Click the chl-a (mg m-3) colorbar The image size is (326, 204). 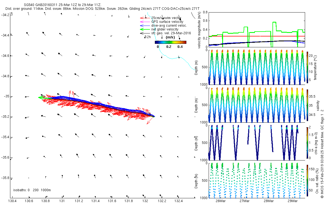(x=307, y=143)
